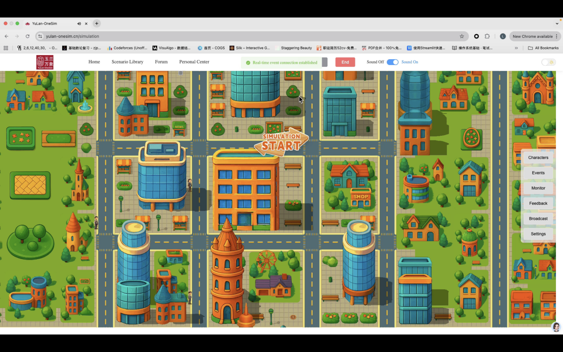Open the All Bookmarks folder
Screen dimensions: 563x352
click(x=543, y=48)
